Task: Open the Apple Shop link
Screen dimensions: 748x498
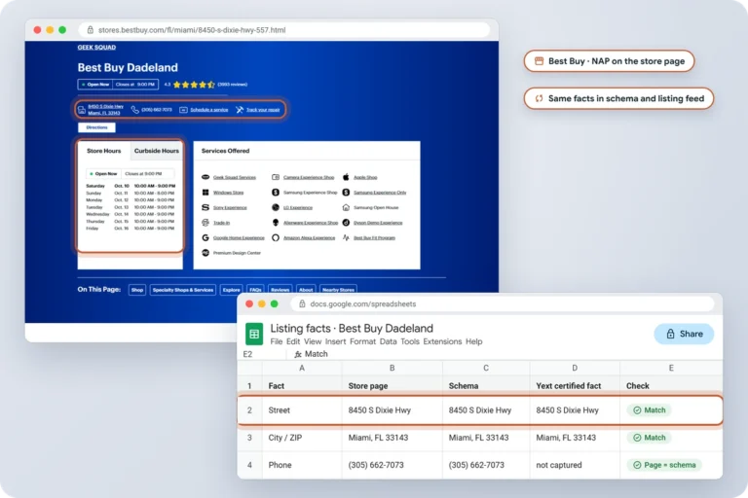Action: pos(365,177)
